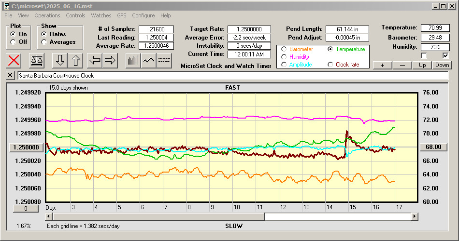The width and height of the screenshot is (459, 241).
Task: Untick the checked box under Humidity
Action: [445, 55]
